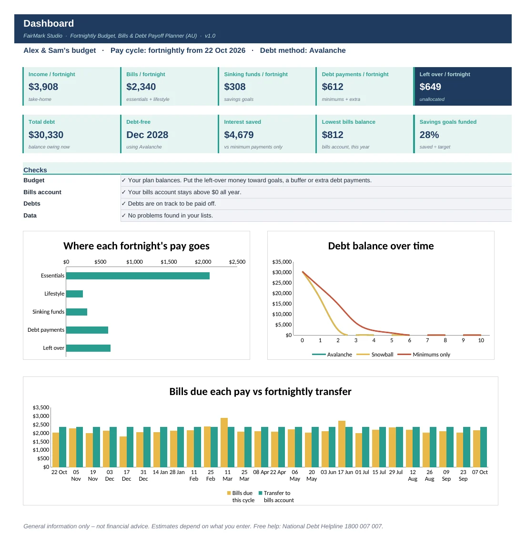Select the Bills per fortnight value $2,340
Image resolution: width=526 pixels, height=544 pixels.
pos(141,87)
